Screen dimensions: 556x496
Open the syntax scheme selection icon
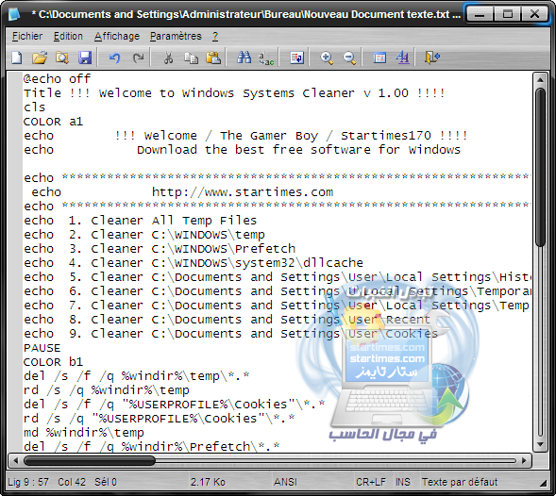(x=379, y=58)
